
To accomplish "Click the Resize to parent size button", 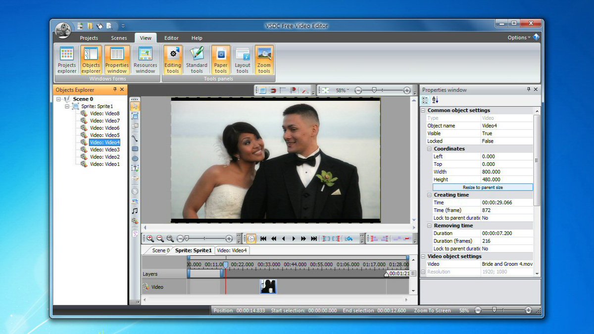I will pyautogui.click(x=483, y=188).
